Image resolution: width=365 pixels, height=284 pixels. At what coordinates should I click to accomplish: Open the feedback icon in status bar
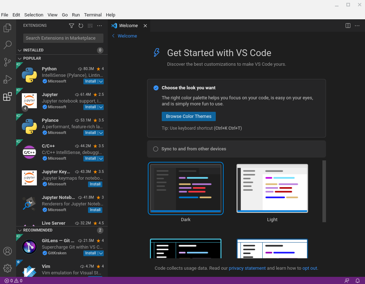347,281
